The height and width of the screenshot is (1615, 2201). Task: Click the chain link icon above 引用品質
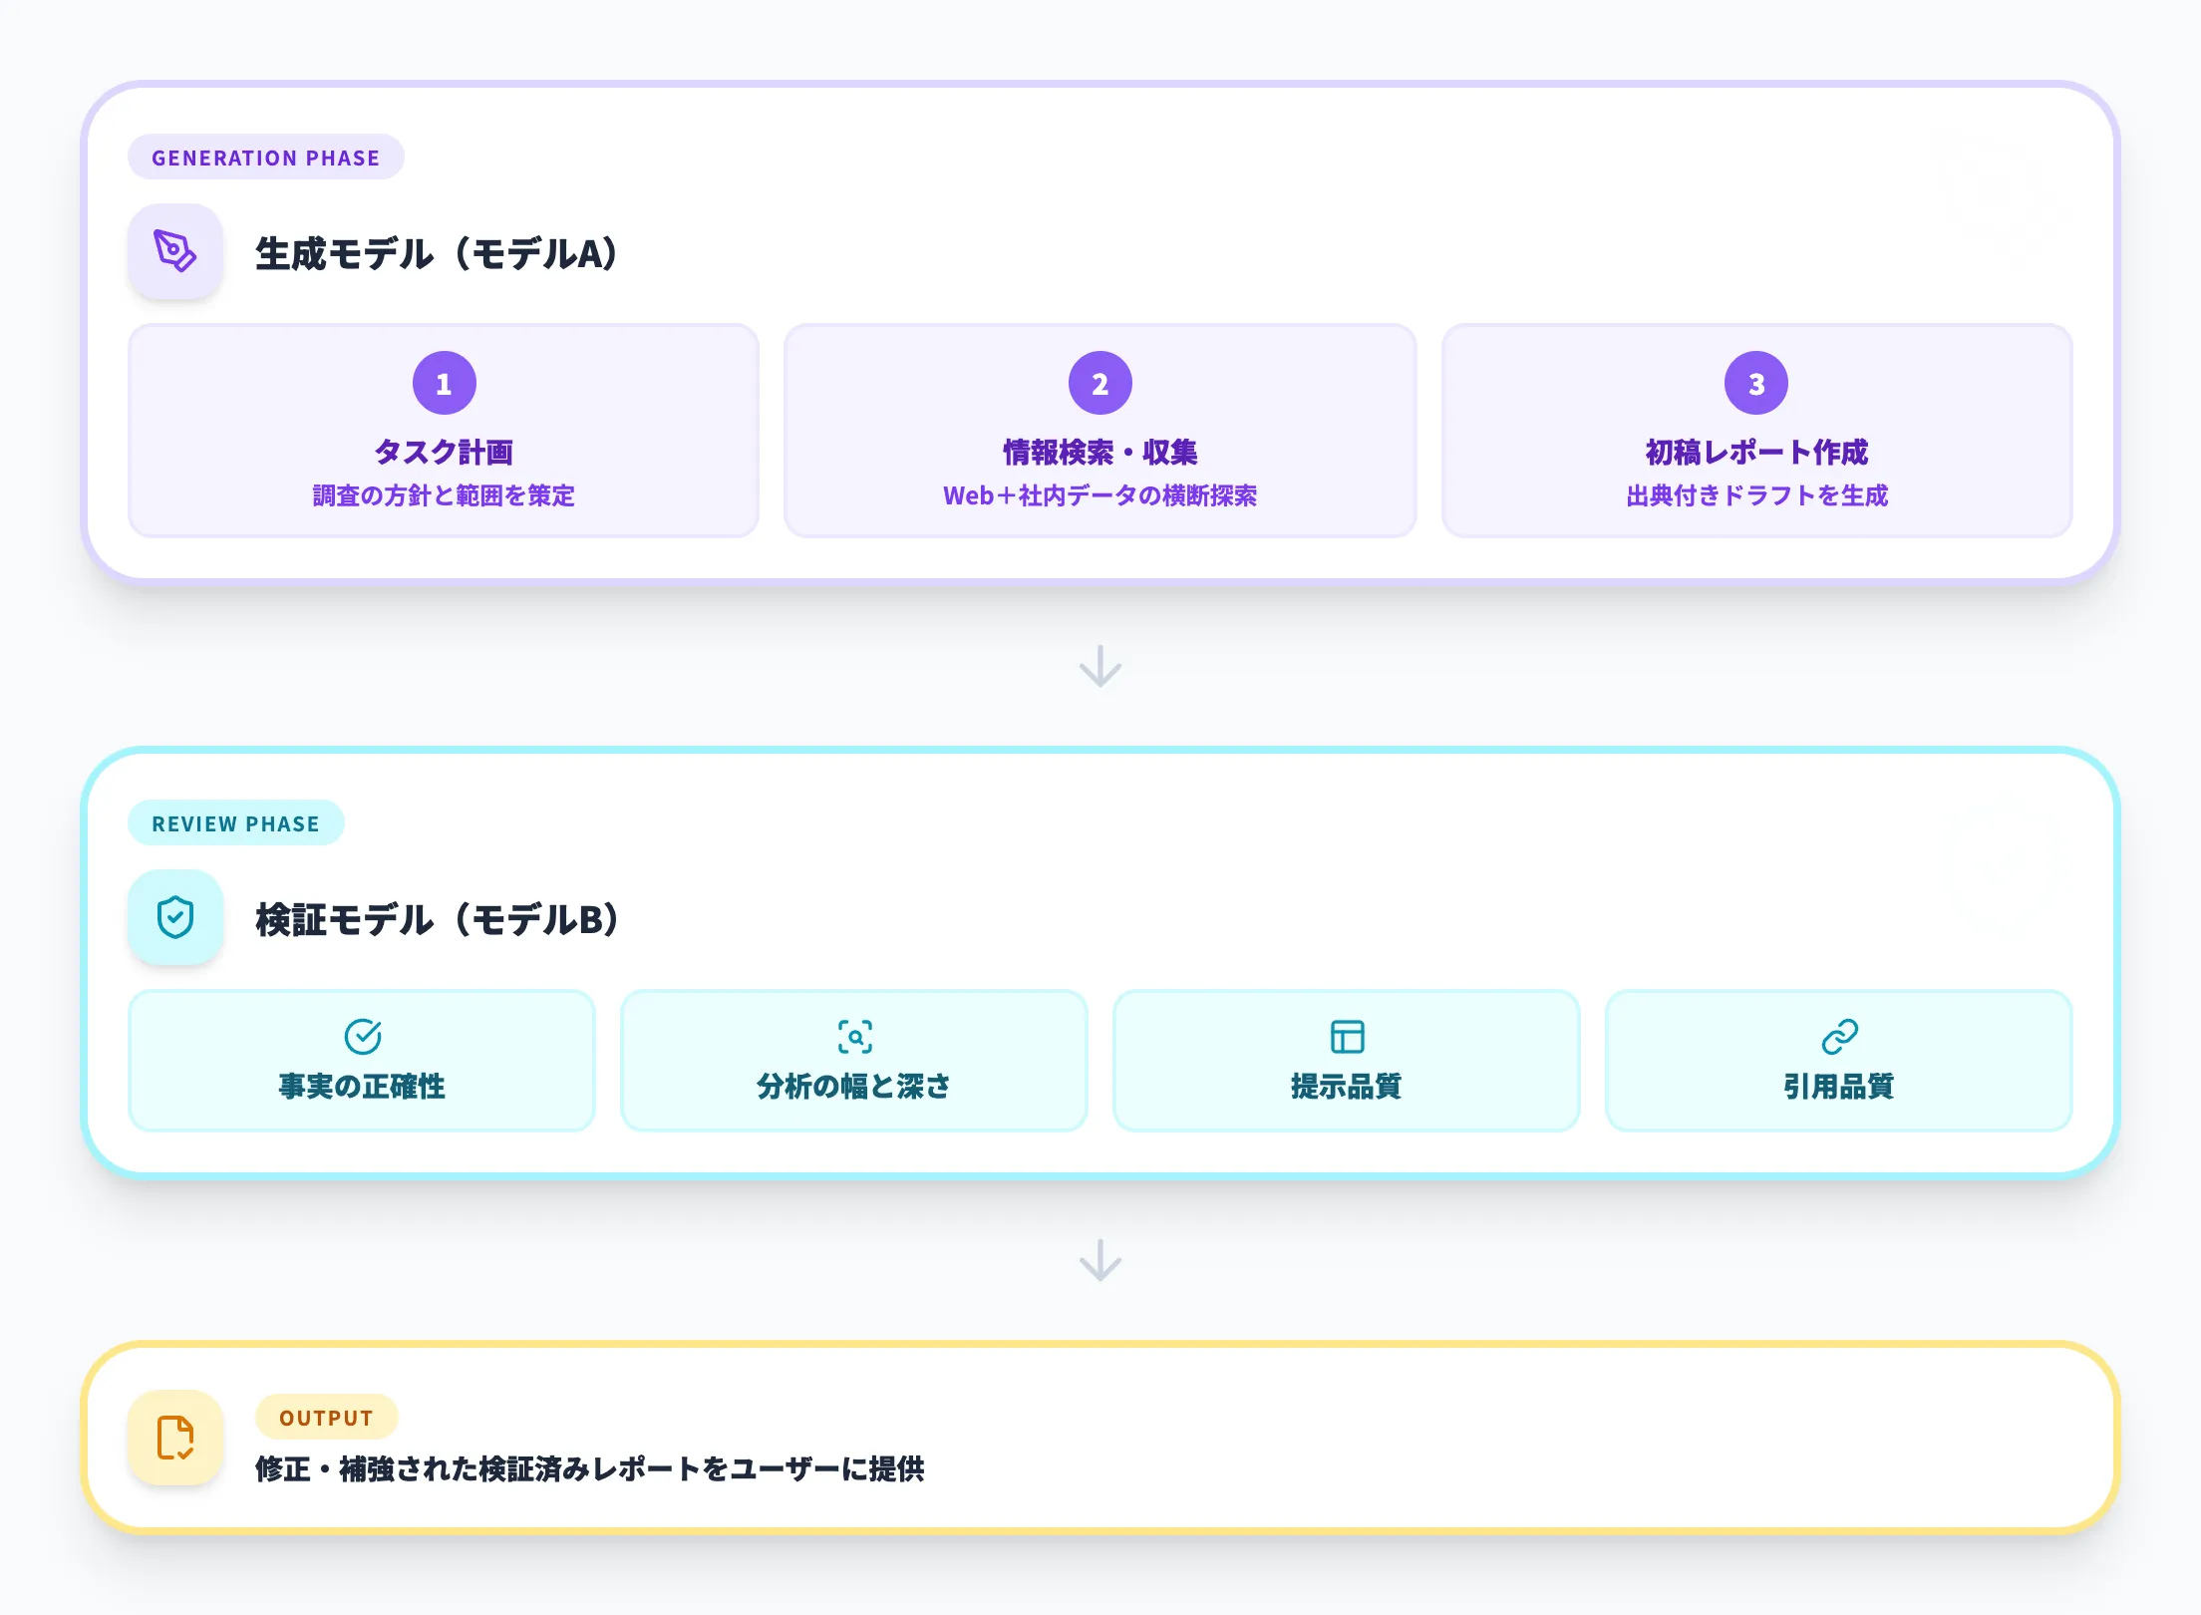(x=1839, y=1037)
